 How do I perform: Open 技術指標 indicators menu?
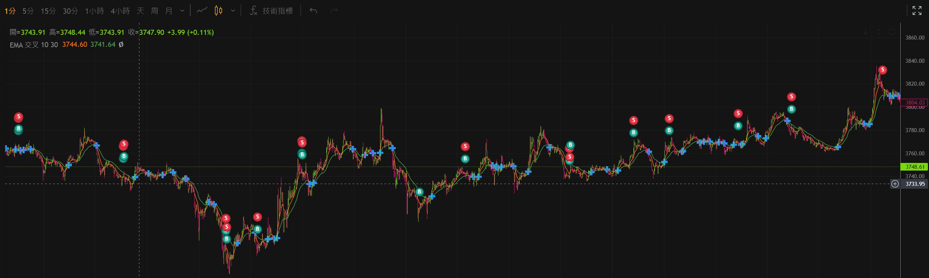(x=278, y=11)
